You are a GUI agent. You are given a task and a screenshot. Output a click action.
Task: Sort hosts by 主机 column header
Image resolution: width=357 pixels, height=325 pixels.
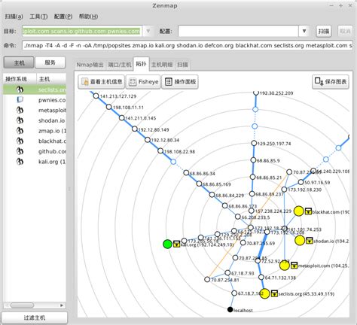pos(51,79)
